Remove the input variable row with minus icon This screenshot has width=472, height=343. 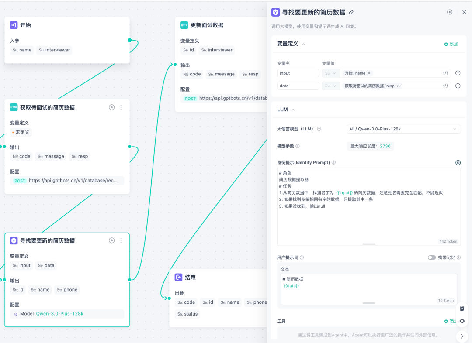458,73
